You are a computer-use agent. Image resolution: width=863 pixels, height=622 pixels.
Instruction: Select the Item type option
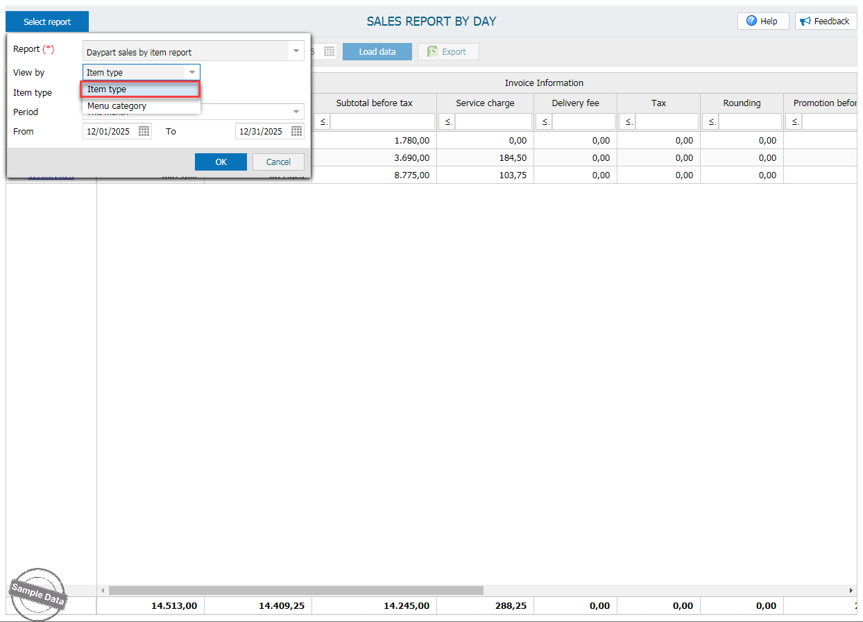pos(141,89)
